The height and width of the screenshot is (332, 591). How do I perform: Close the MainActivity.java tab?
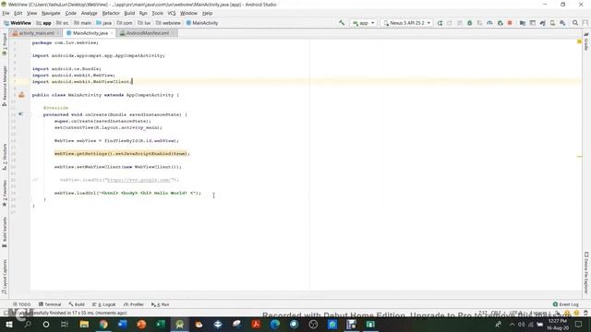[112, 33]
